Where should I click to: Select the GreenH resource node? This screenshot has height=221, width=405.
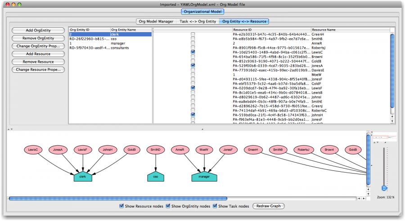[x=253, y=149]
